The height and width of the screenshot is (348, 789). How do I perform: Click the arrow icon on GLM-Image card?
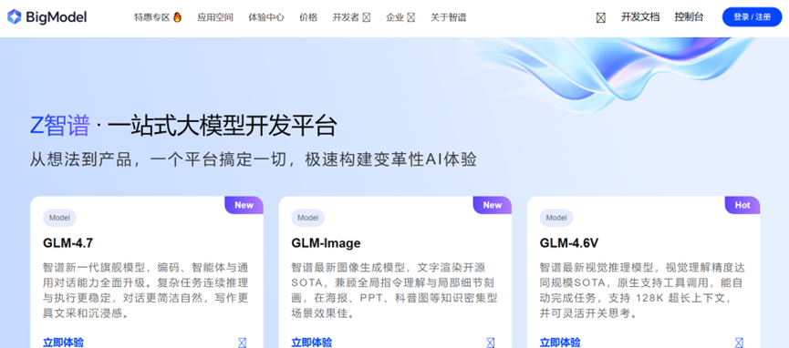coord(491,343)
